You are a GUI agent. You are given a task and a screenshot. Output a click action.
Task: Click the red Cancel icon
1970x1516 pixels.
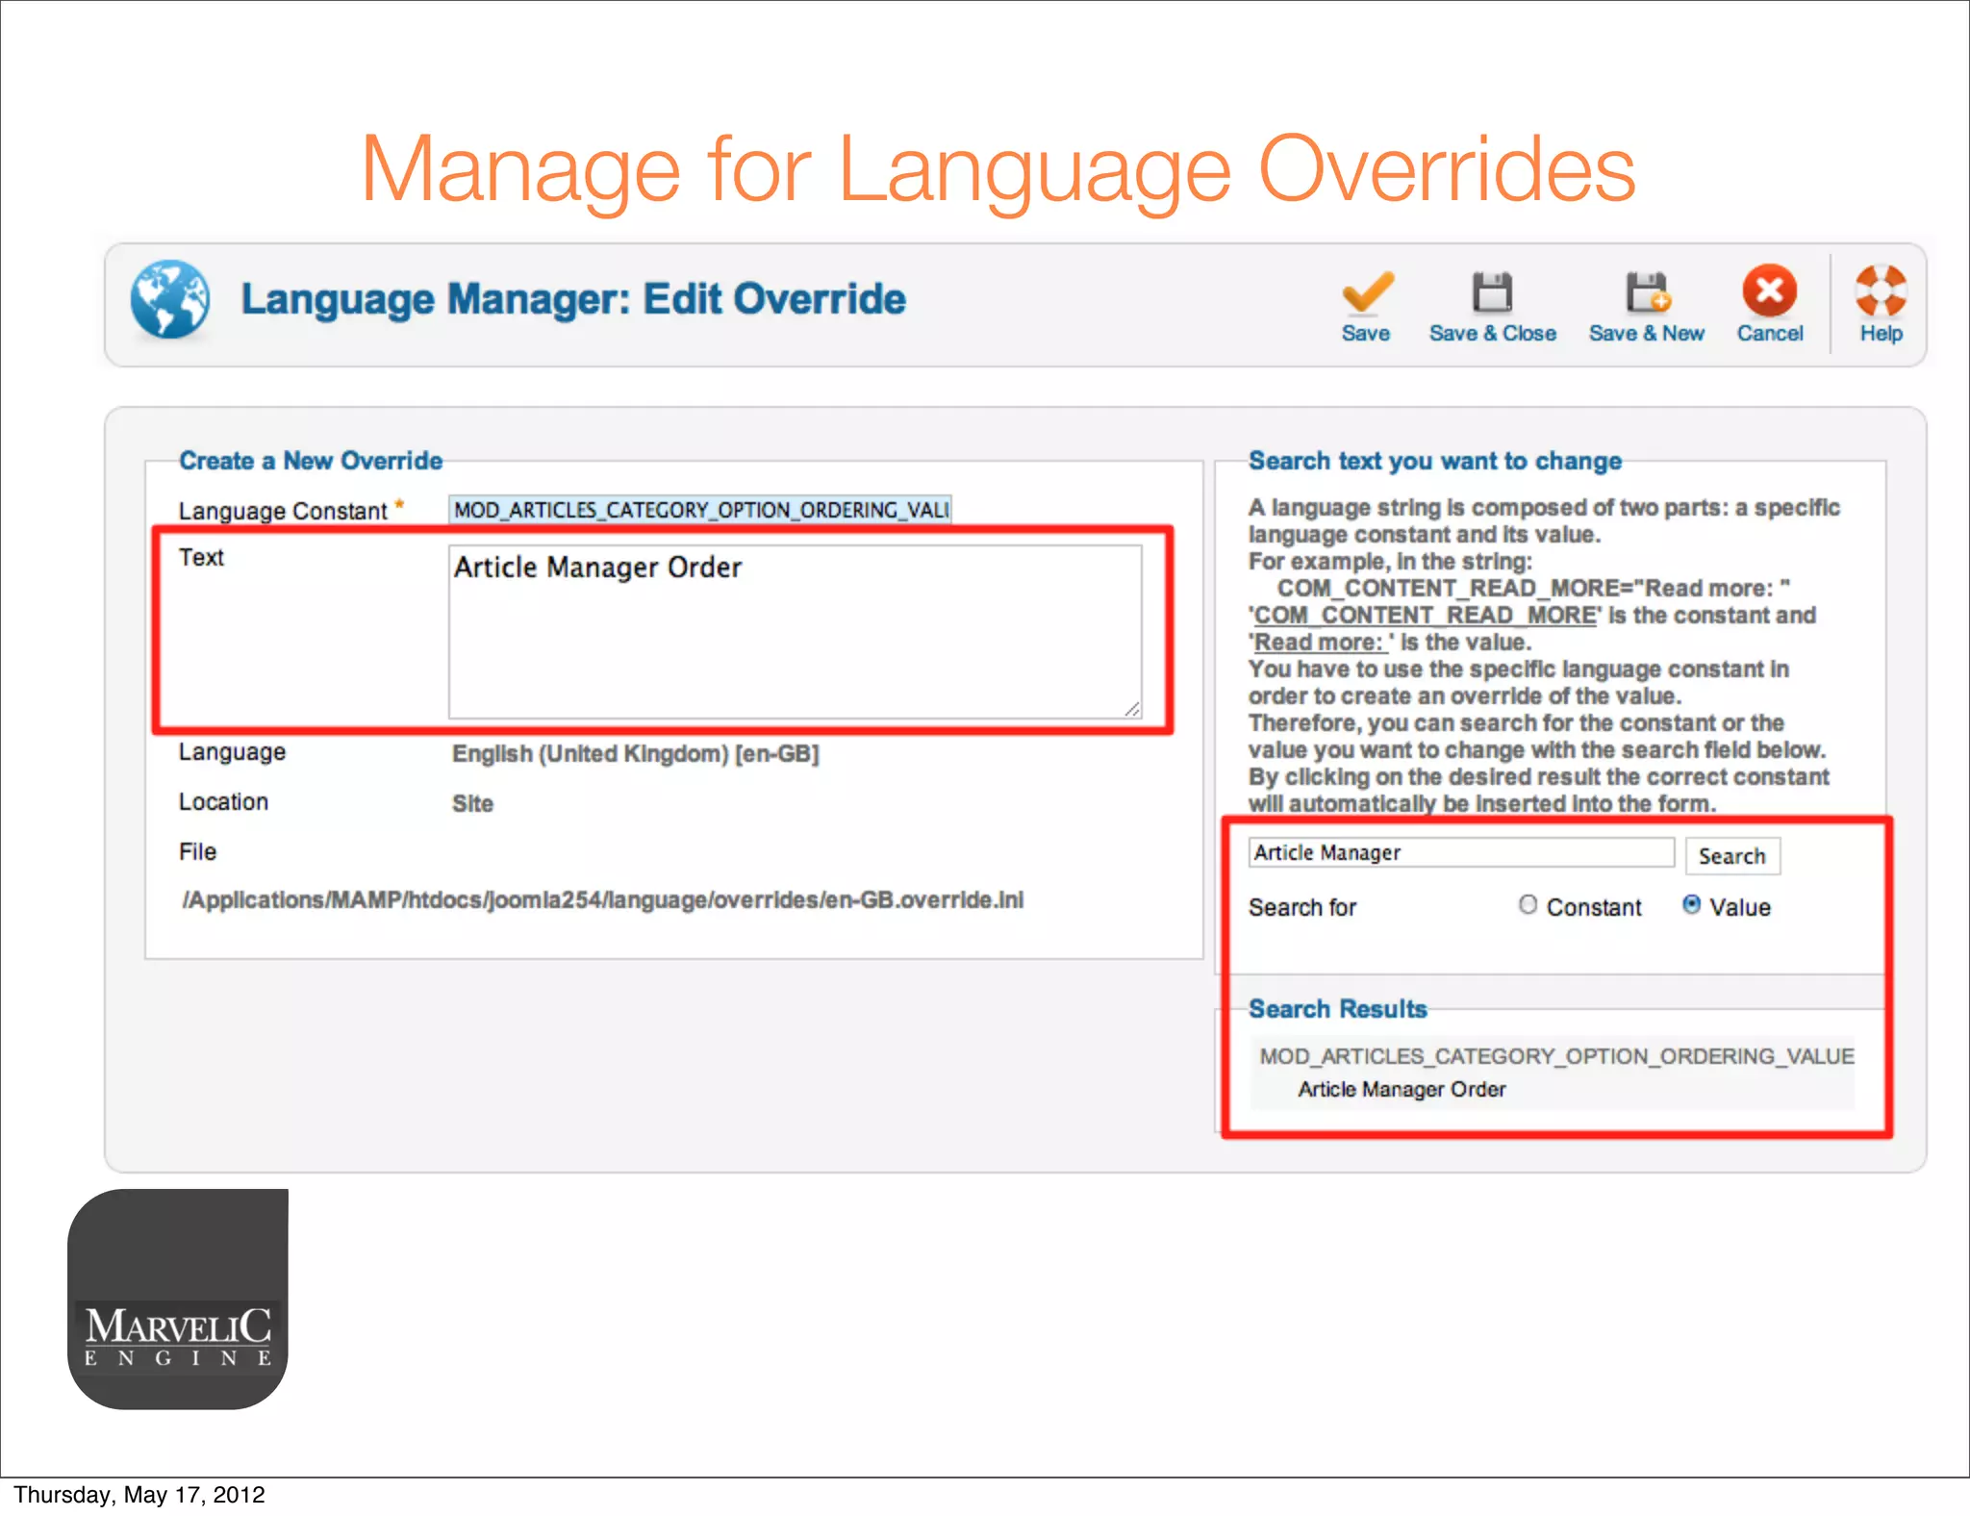click(x=1769, y=291)
